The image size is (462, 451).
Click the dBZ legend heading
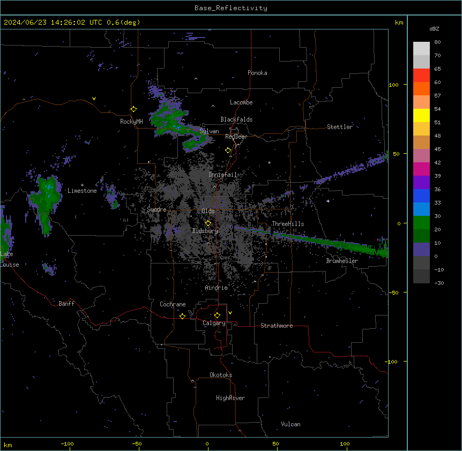coord(434,28)
